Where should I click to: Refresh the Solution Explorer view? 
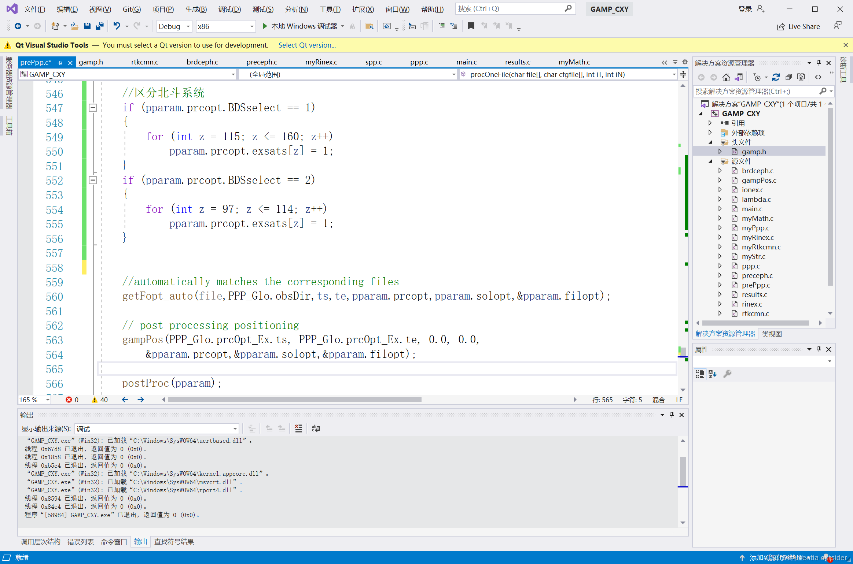(x=776, y=77)
